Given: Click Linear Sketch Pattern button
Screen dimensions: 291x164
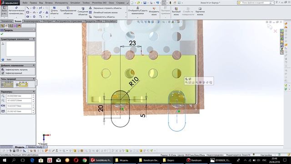Looking at the screenshot, I should point(103,12).
